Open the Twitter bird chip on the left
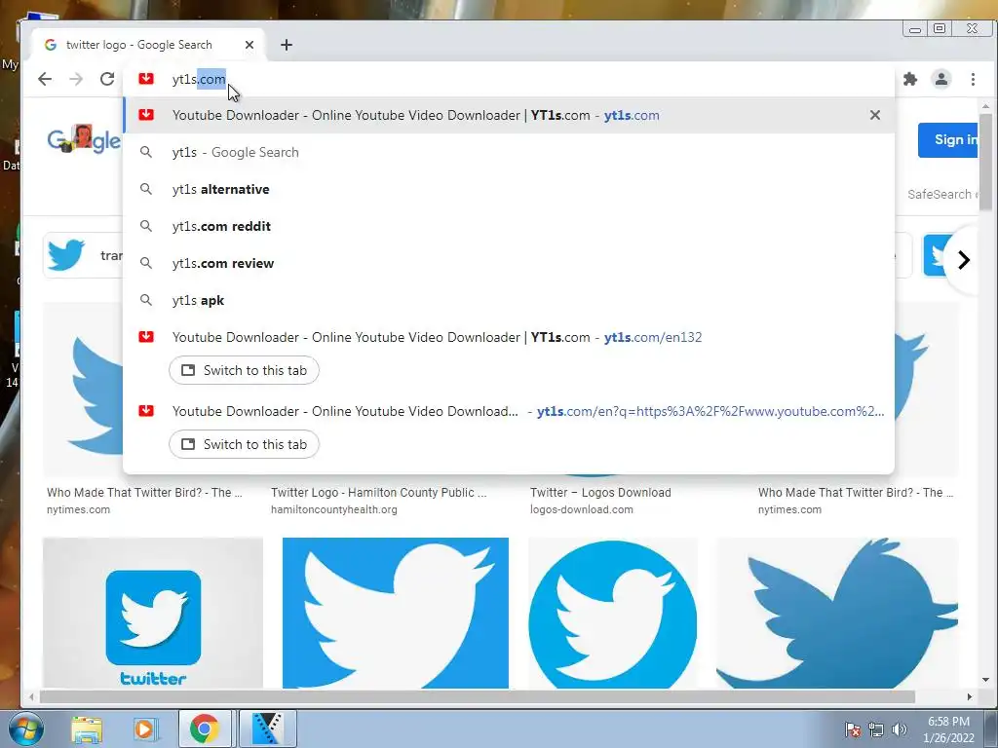Image resolution: width=998 pixels, height=748 pixels. [83, 256]
